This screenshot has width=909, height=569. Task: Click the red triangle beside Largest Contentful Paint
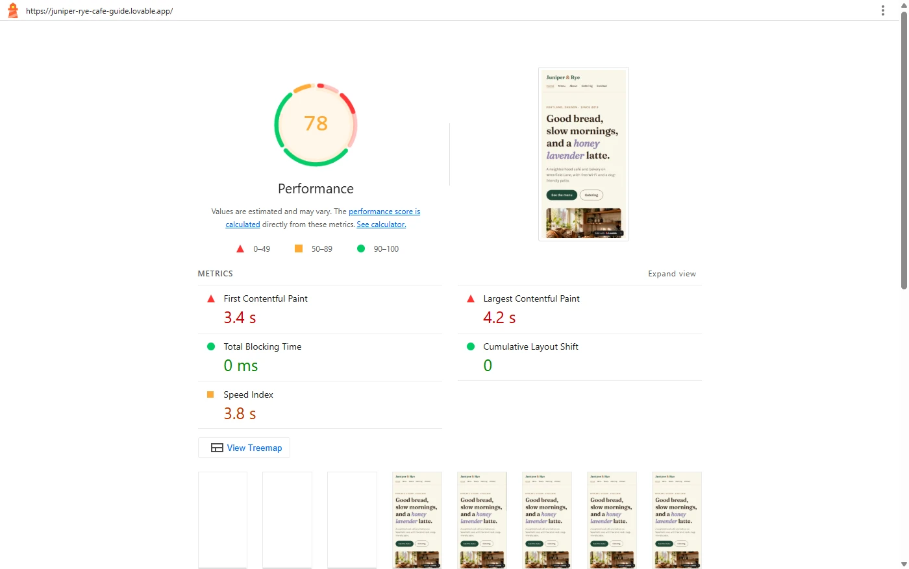pos(471,298)
